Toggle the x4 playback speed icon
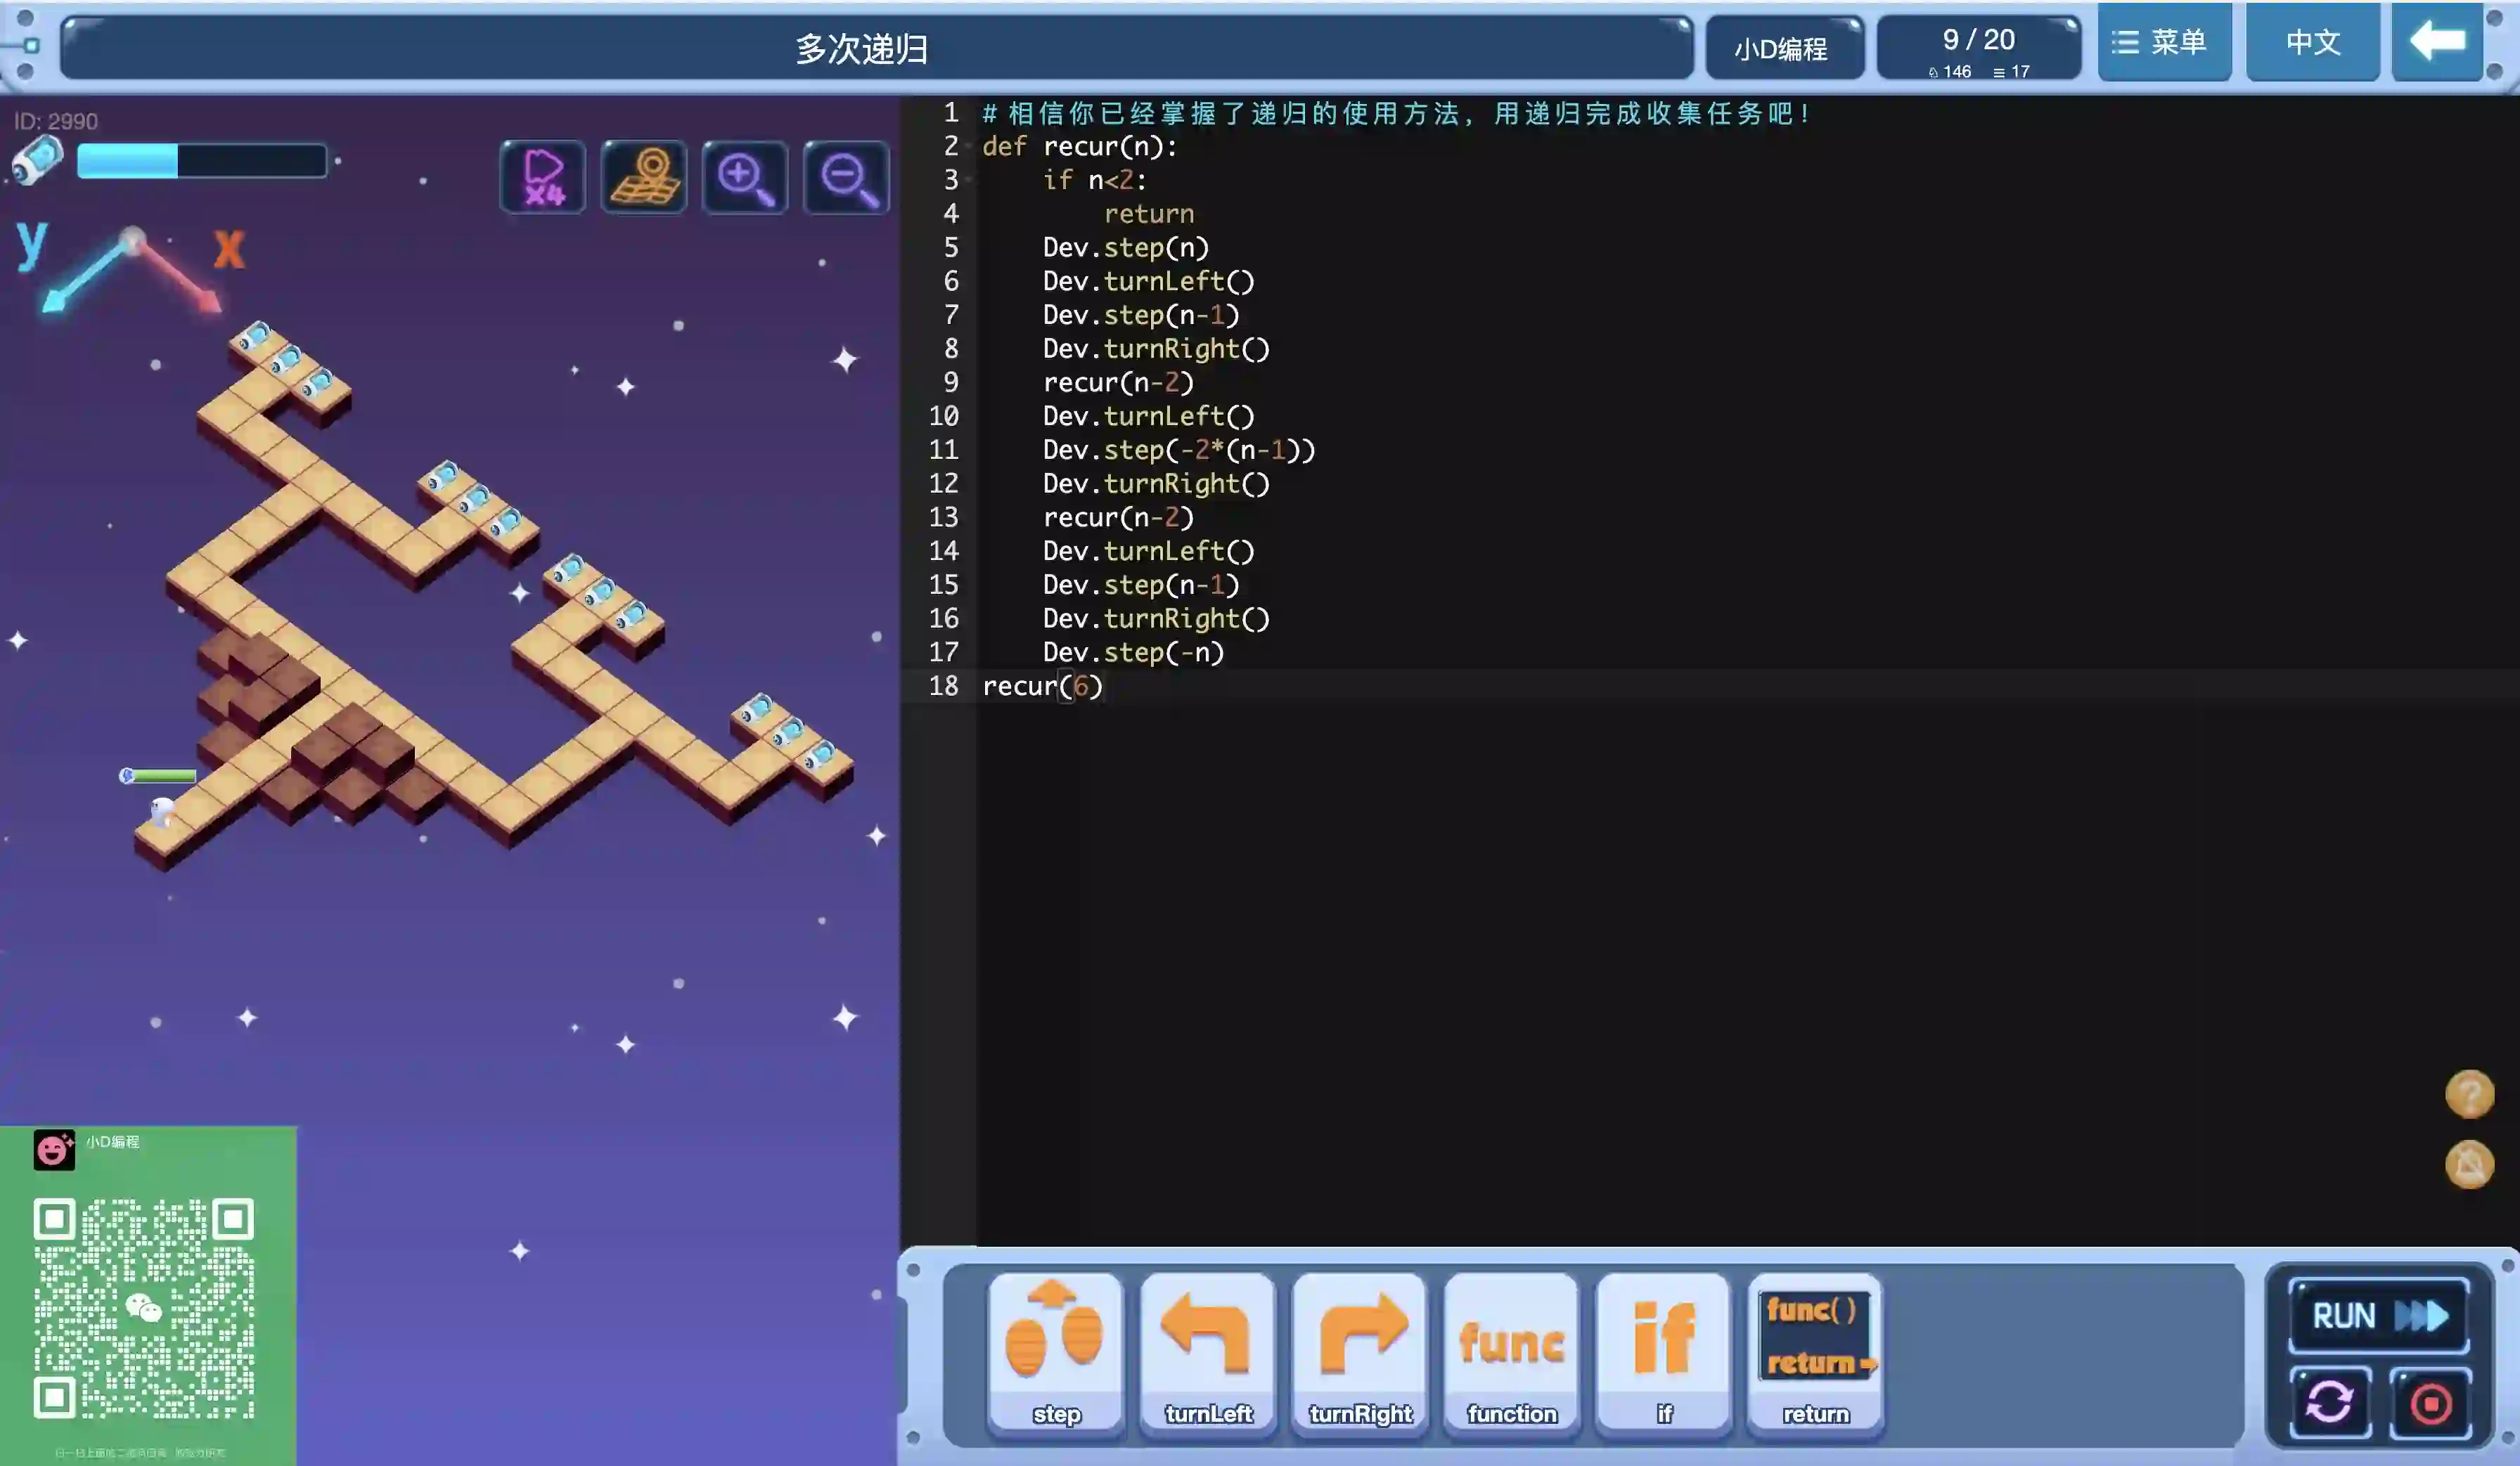 pos(543,177)
